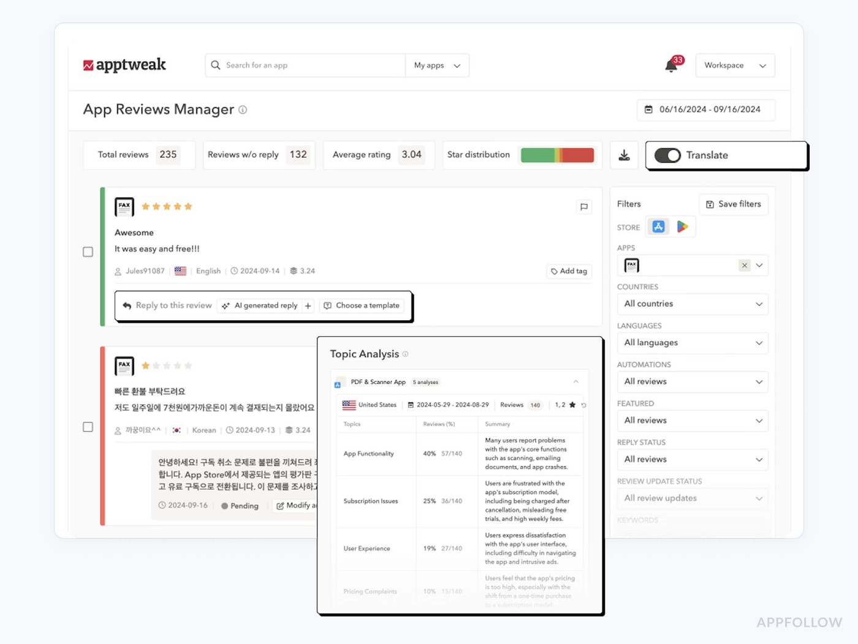Open the All countries dropdown

tap(692, 304)
